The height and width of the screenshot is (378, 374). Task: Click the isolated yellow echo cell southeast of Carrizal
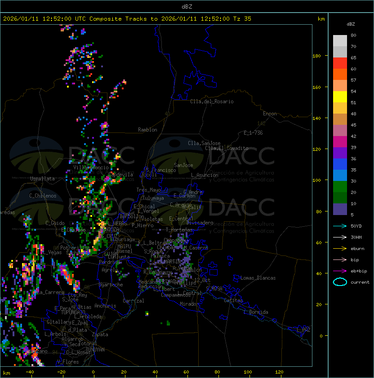coord(147,314)
